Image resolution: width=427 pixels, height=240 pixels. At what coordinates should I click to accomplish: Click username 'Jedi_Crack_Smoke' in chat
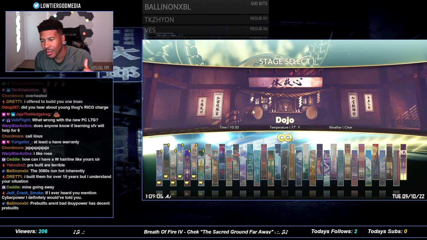pos(25,193)
